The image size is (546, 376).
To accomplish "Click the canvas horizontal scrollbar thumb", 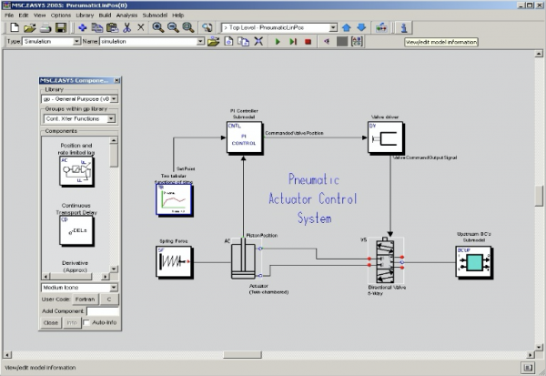I will tap(242, 355).
